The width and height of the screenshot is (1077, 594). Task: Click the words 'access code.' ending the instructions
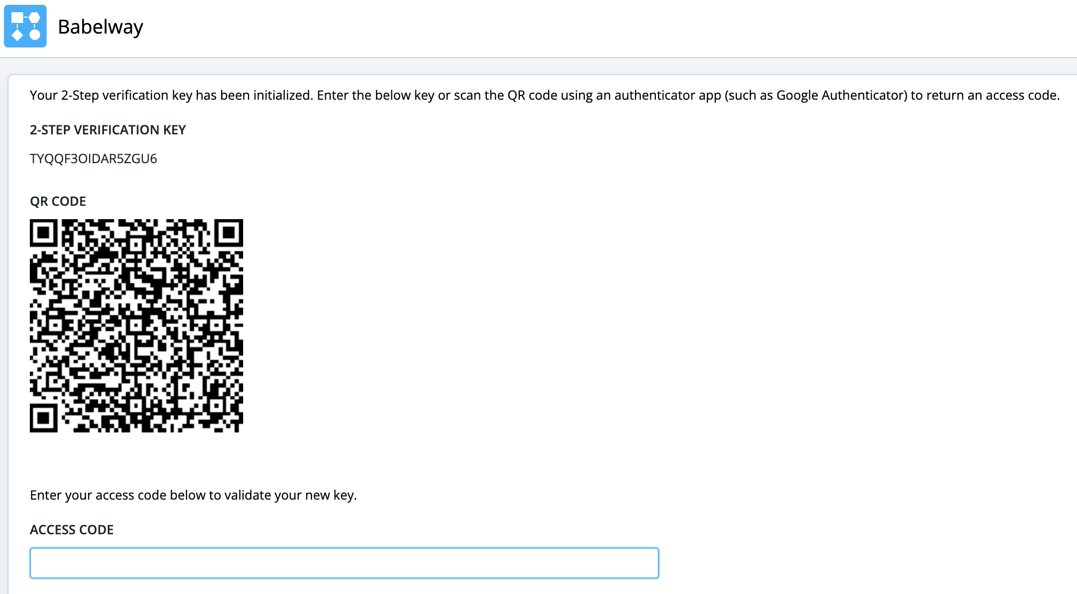coord(1022,95)
